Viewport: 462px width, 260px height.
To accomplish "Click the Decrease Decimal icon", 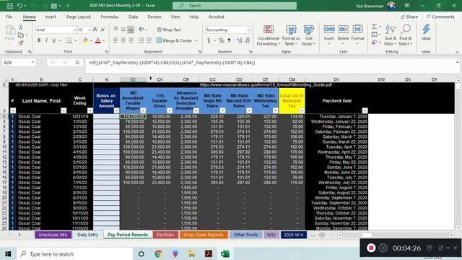I will pos(247,40).
